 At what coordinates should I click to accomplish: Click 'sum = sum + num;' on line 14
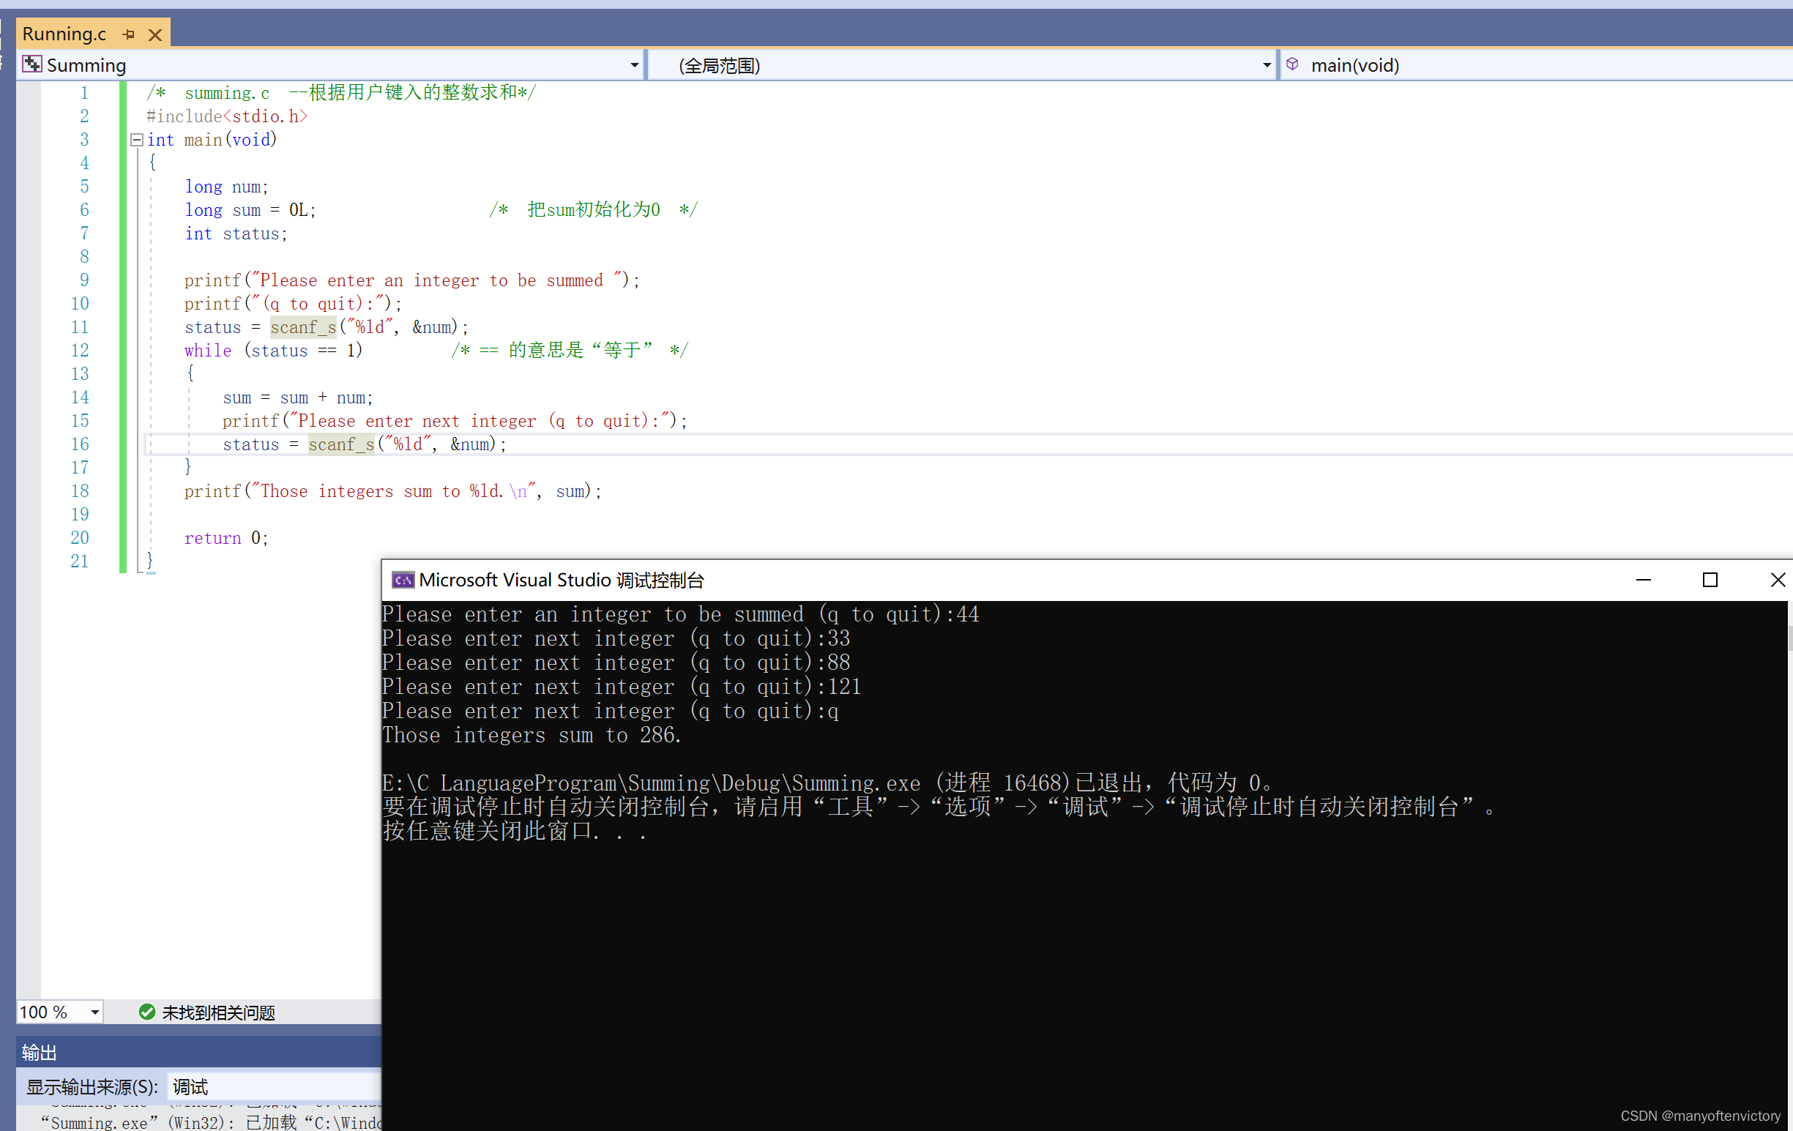(298, 397)
